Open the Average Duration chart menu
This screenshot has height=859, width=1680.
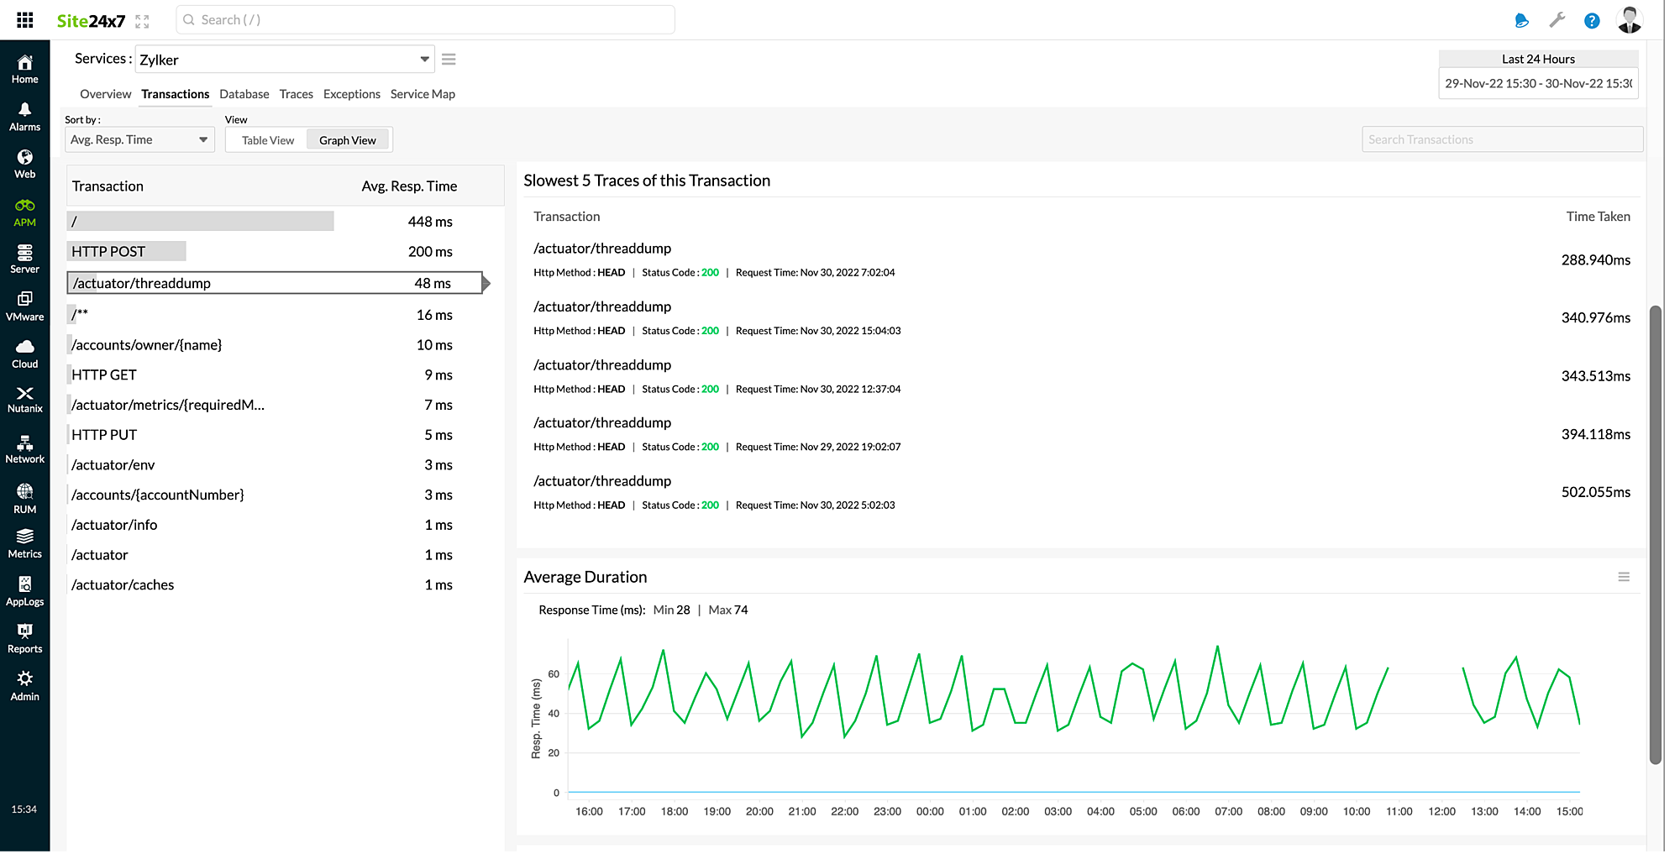pos(1625,577)
